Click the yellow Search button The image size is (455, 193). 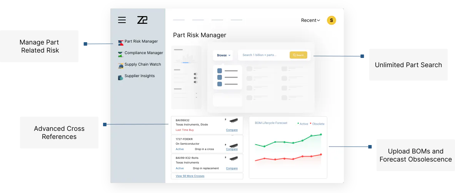298,55
